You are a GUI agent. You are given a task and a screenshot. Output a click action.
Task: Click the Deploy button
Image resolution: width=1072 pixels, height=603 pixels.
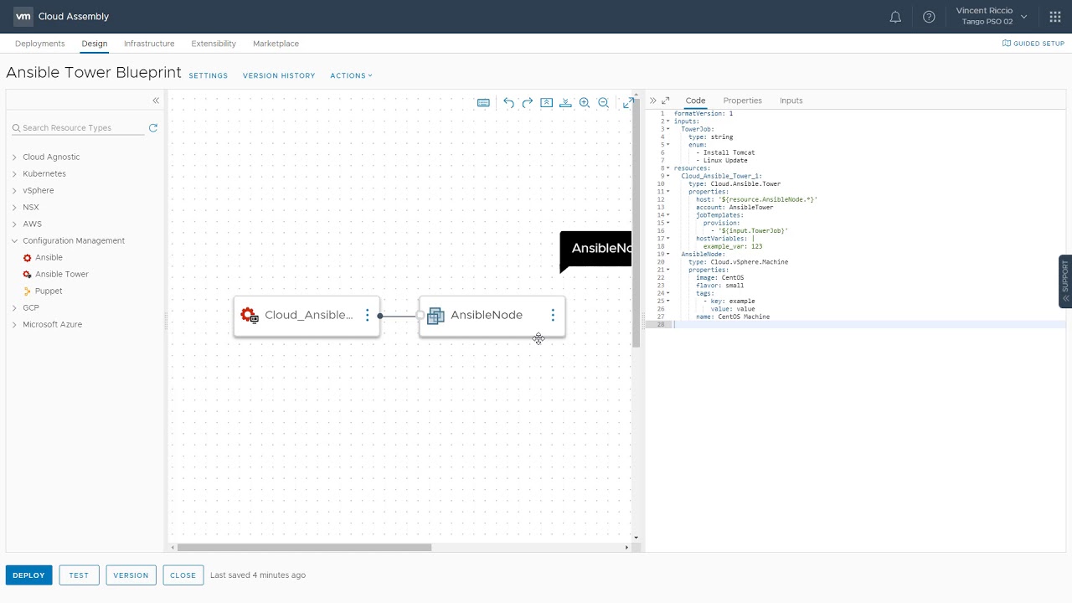tap(28, 575)
